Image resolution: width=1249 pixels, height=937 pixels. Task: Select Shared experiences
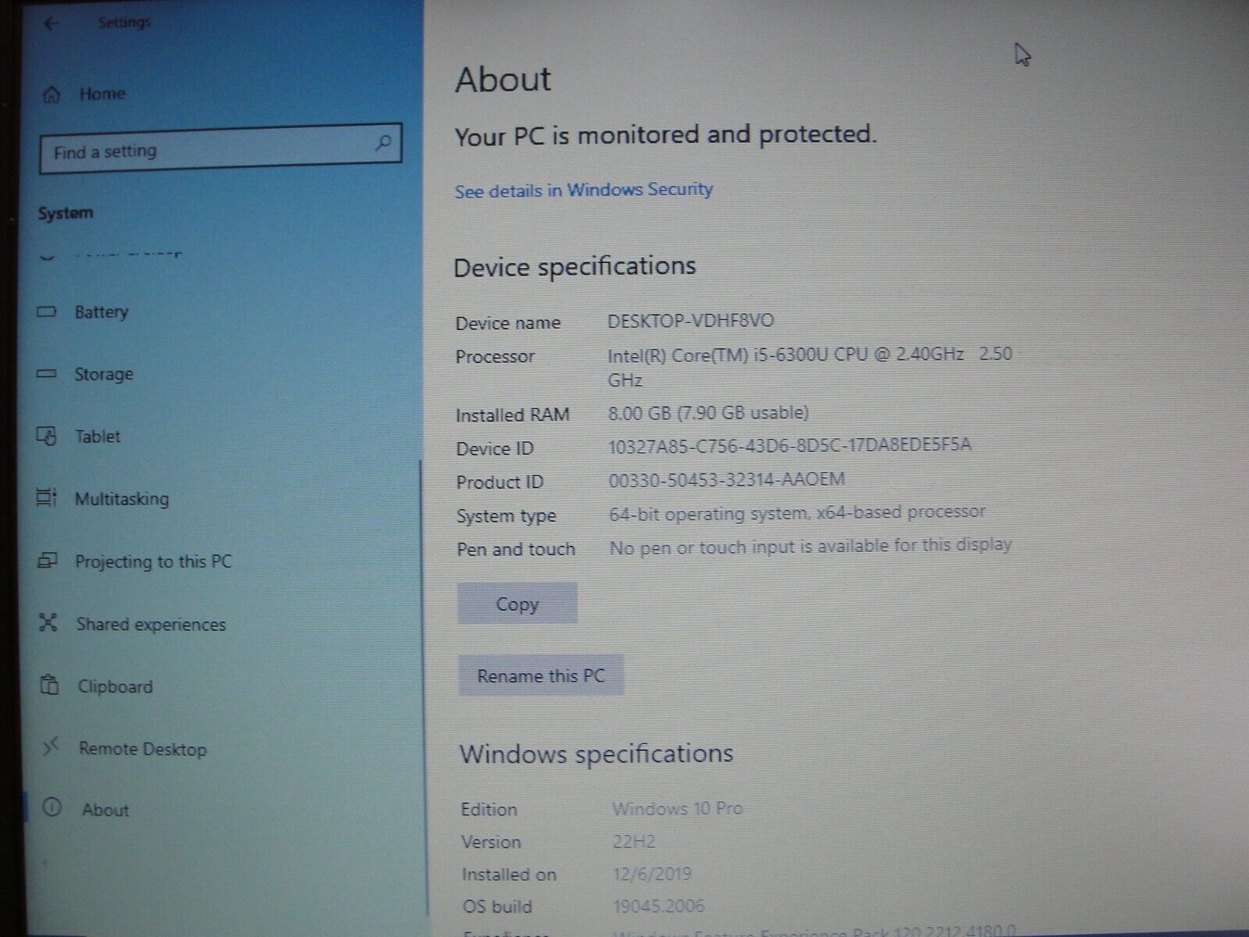tap(151, 625)
